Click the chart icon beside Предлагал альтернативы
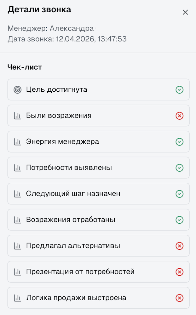Viewport: 196px width, 315px height. 17,246
